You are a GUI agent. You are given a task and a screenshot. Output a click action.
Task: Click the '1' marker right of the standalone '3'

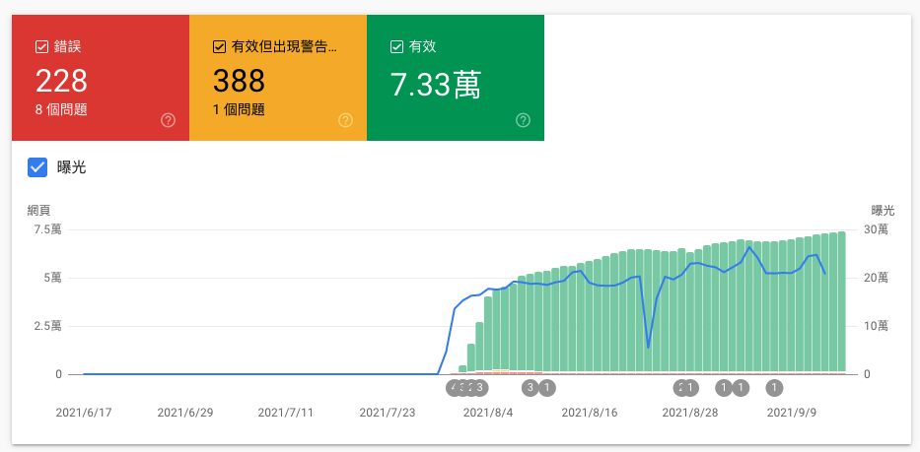pyautogui.click(x=547, y=388)
